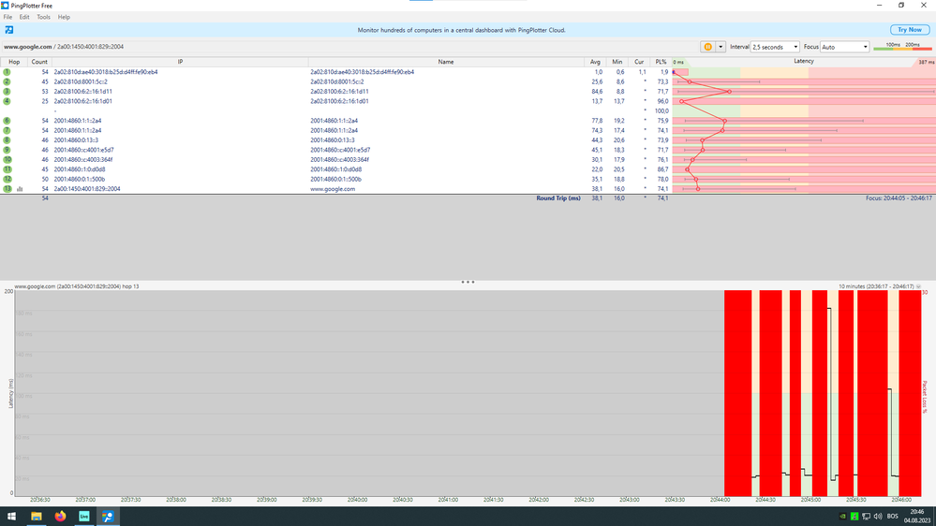Click the www.google.com name in hop 13
Screen dimensions: 936x526
[333, 189]
